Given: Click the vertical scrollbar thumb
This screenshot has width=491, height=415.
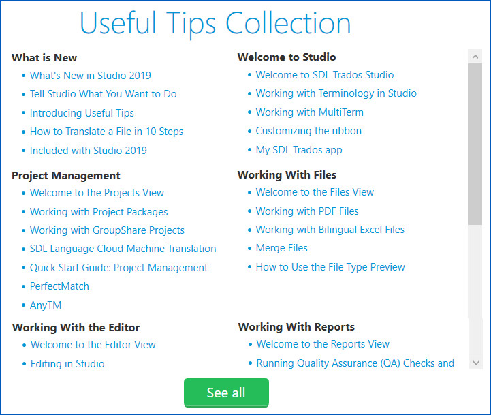Looking at the screenshot, I should coord(475,144).
